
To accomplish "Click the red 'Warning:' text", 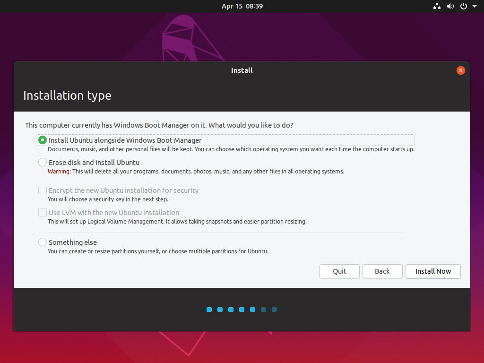I will tap(59, 172).
